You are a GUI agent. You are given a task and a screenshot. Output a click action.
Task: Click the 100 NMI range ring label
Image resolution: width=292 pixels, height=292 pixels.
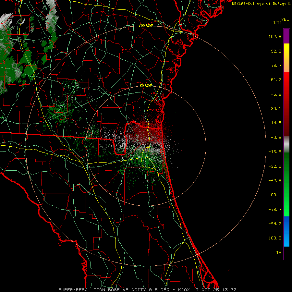146,26
